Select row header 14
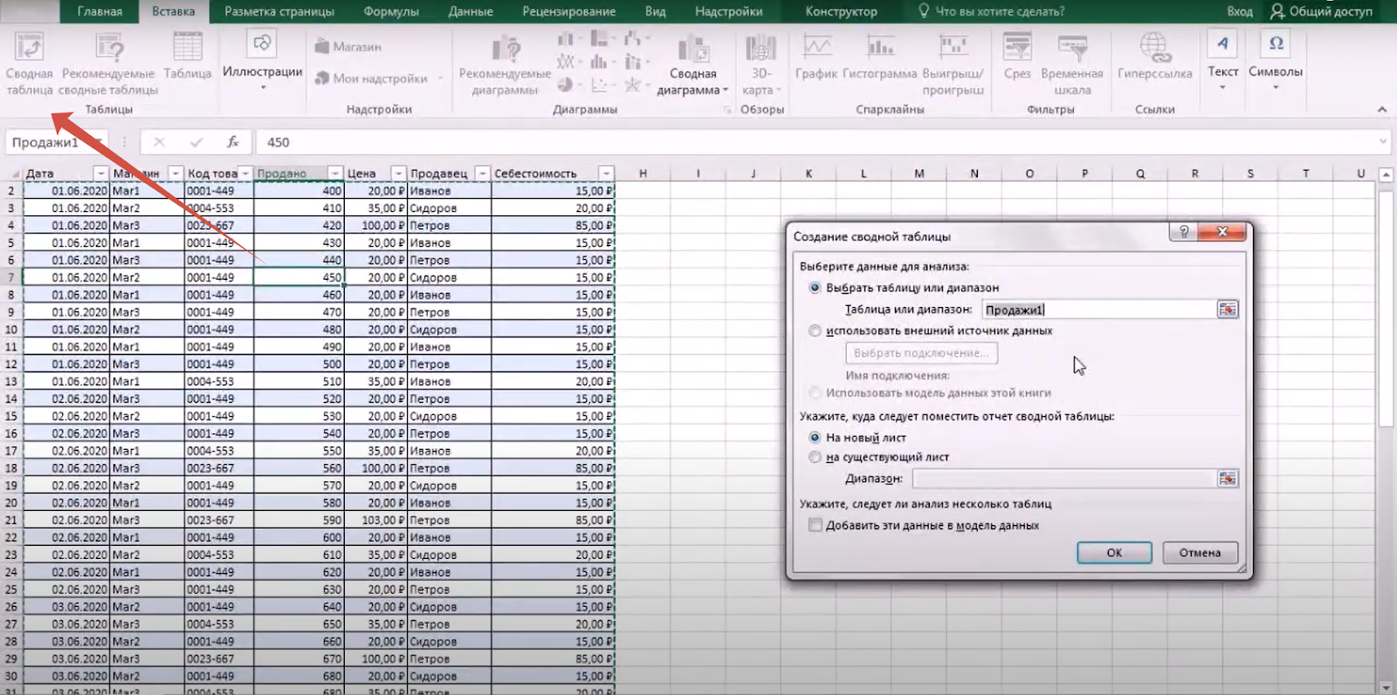This screenshot has height=695, width=1397. 11,399
